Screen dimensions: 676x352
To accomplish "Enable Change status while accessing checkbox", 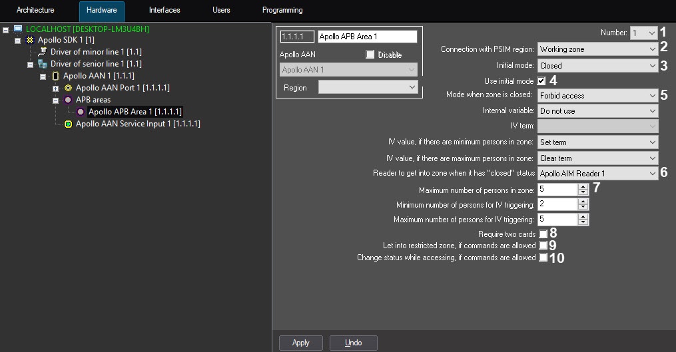I will (x=543, y=258).
